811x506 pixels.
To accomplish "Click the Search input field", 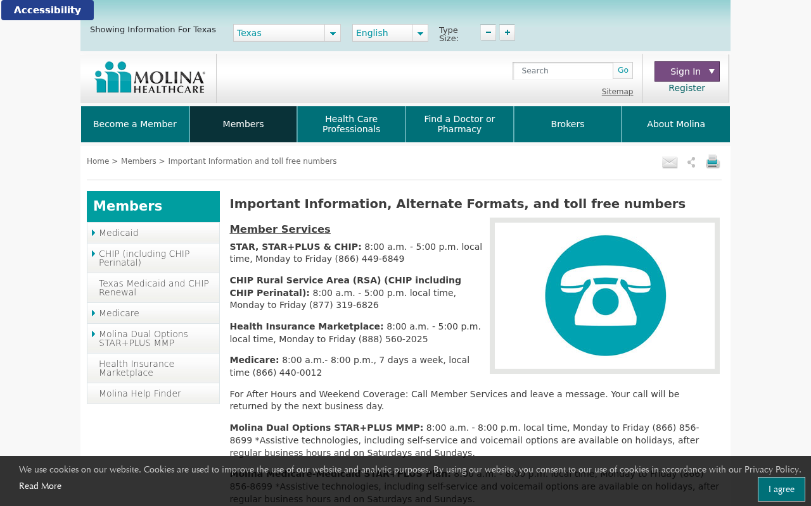I will 563,71.
